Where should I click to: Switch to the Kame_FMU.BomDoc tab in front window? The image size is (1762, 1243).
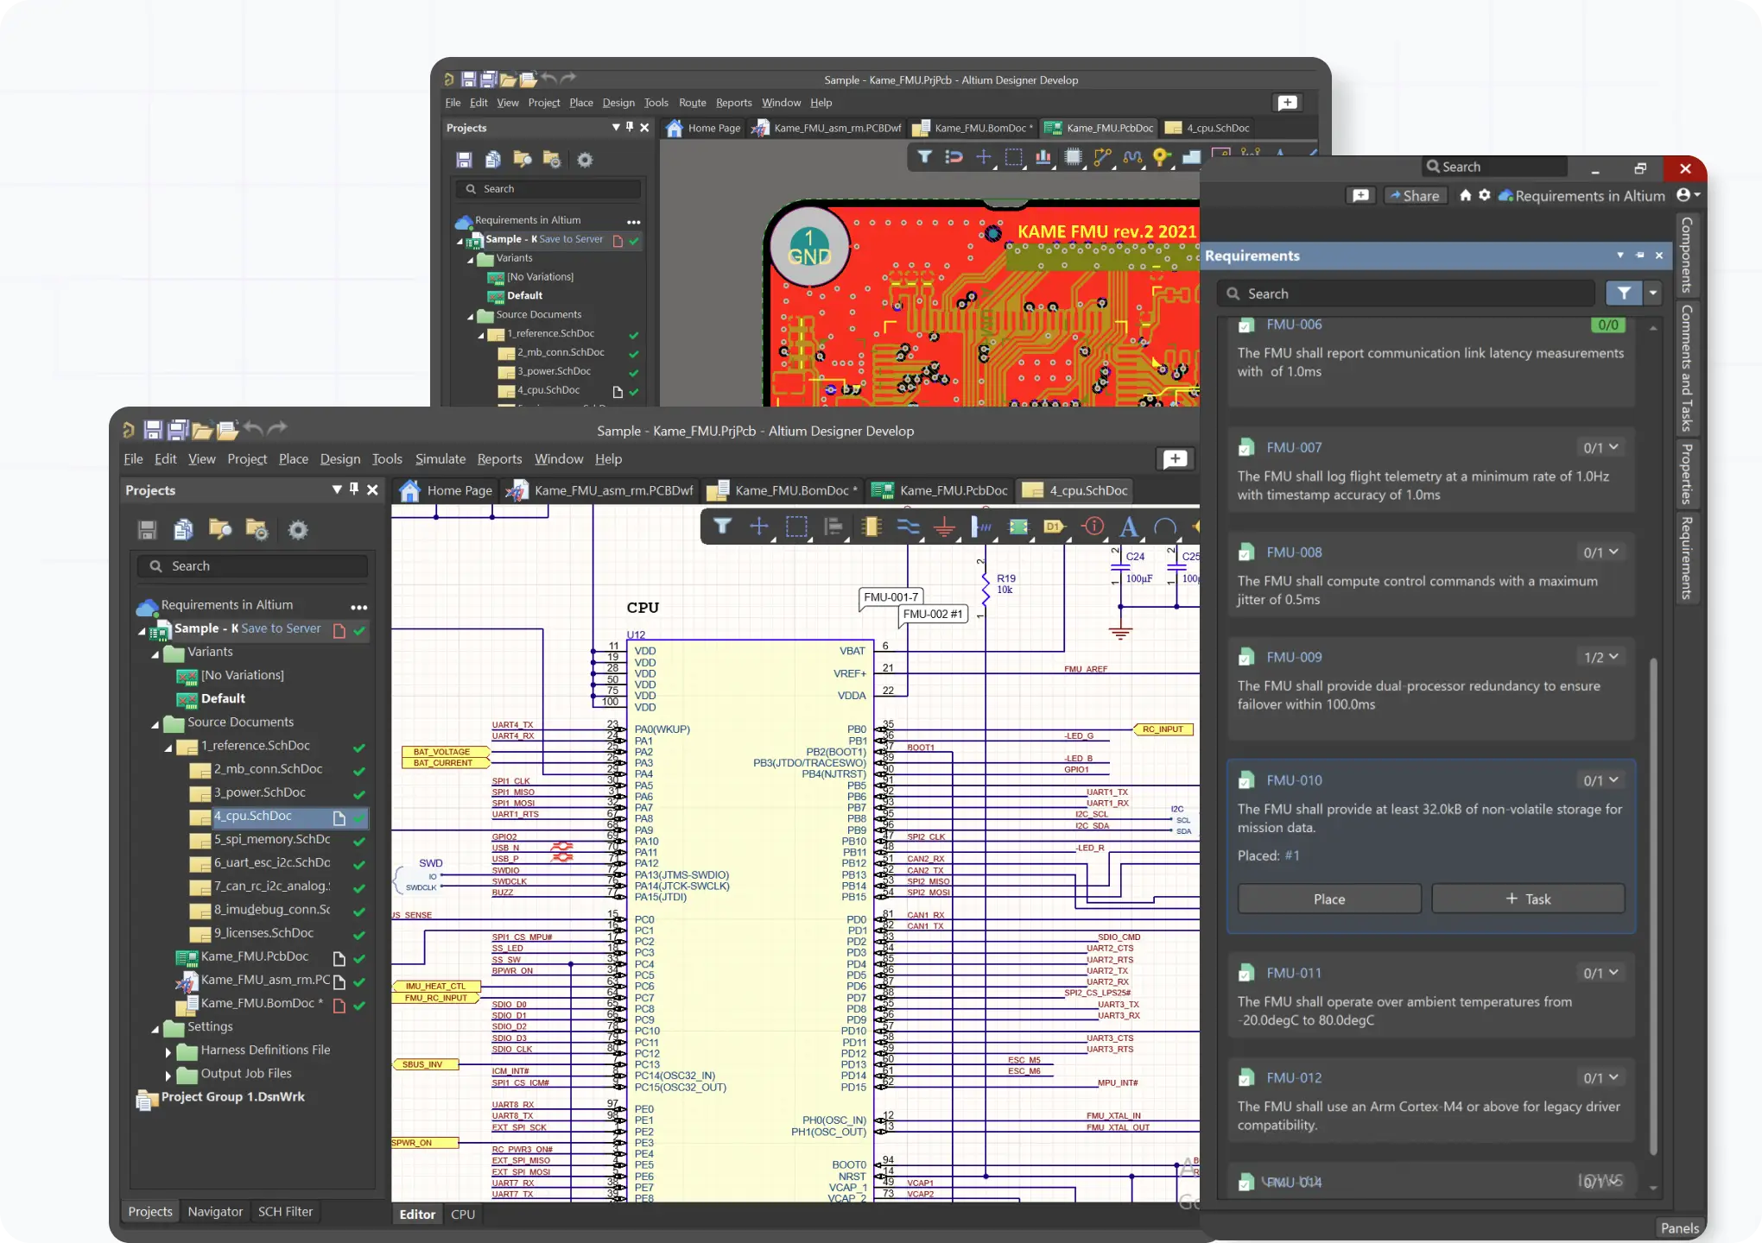(x=784, y=490)
